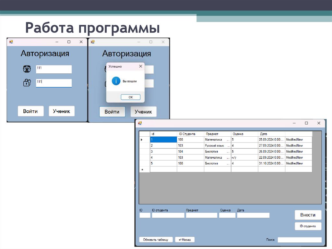
Task: Click the app icon in second login window title bar
Action: pyautogui.click(x=92, y=42)
